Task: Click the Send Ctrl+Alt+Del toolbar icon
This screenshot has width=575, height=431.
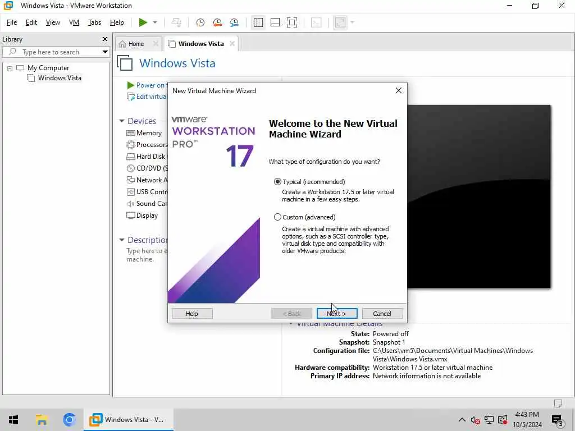Action: (x=176, y=22)
